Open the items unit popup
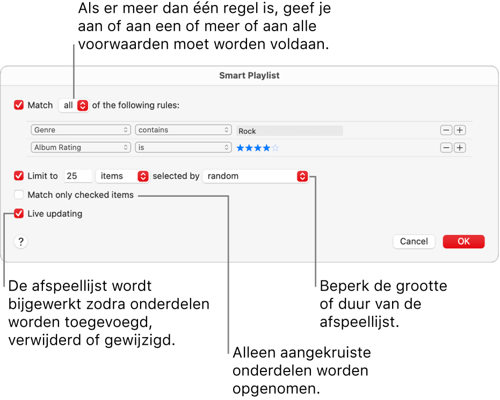Image resolution: width=500 pixels, height=400 pixels. point(122,176)
